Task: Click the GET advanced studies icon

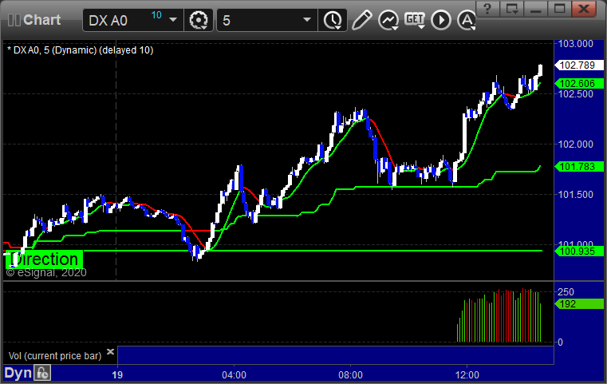Action: coord(415,20)
